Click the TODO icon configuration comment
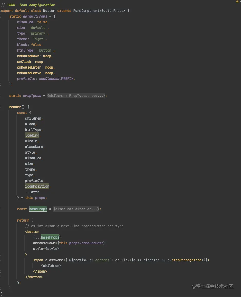 pos(28,5)
